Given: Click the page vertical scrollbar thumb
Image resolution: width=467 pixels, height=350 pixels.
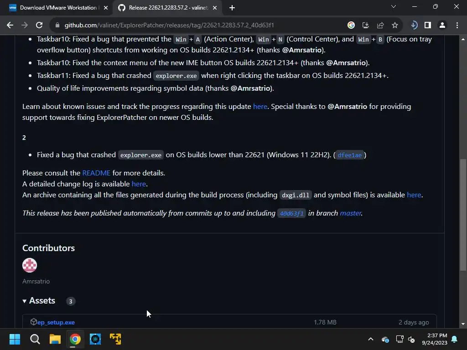Looking at the screenshot, I should (463, 215).
